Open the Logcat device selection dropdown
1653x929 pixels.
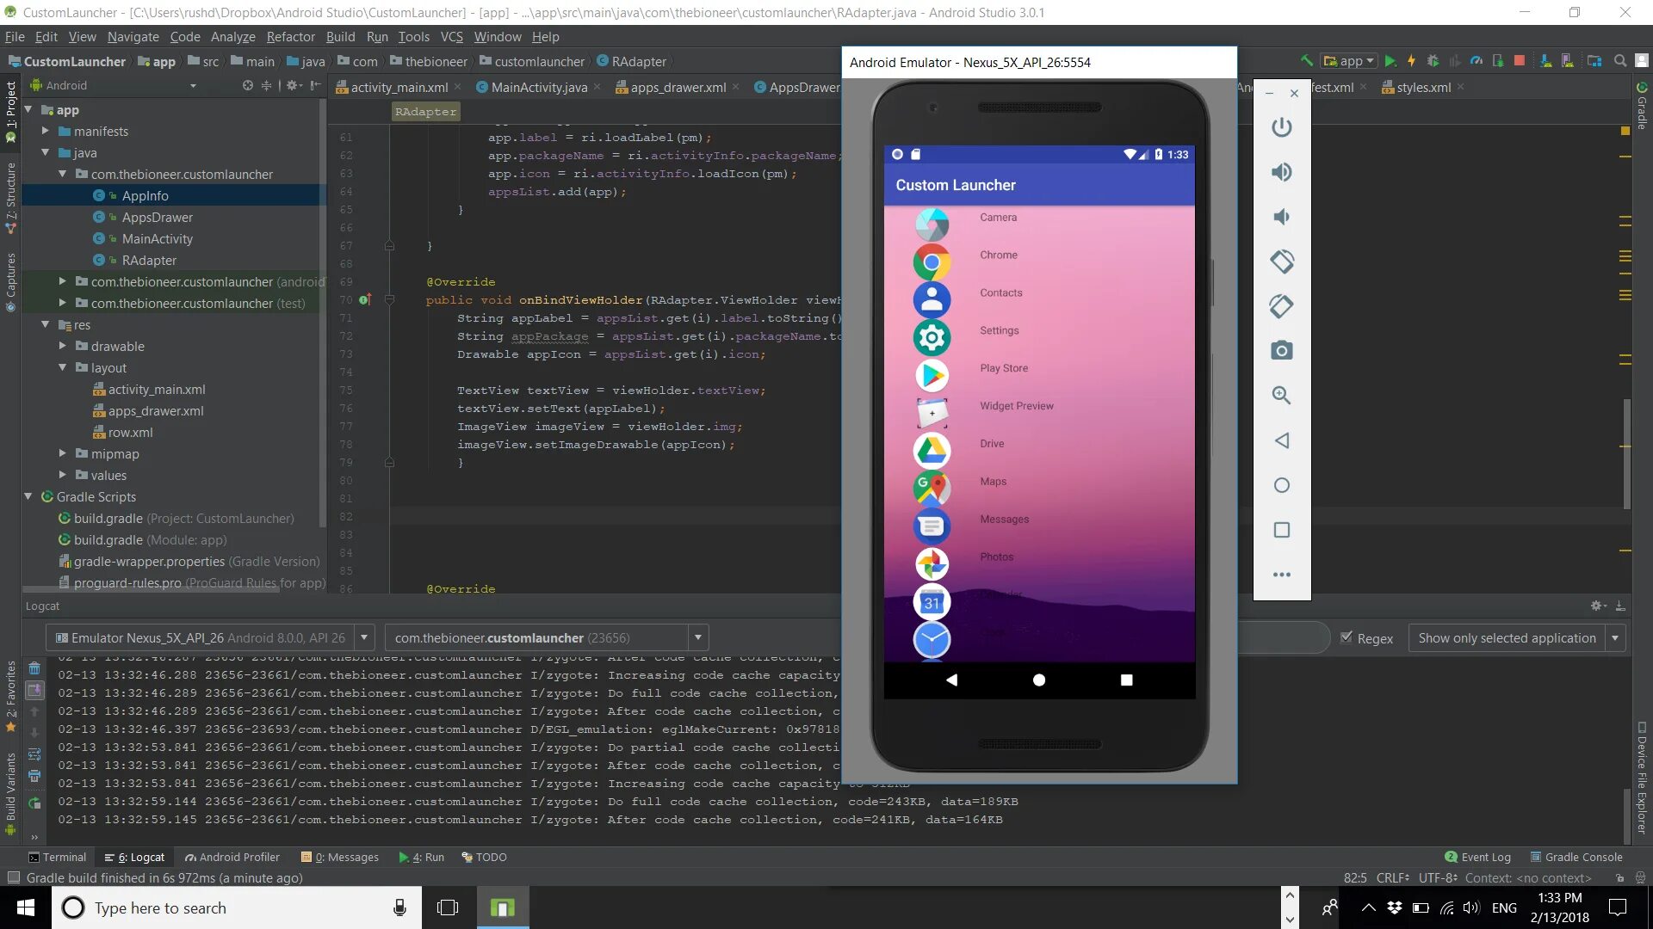click(364, 637)
